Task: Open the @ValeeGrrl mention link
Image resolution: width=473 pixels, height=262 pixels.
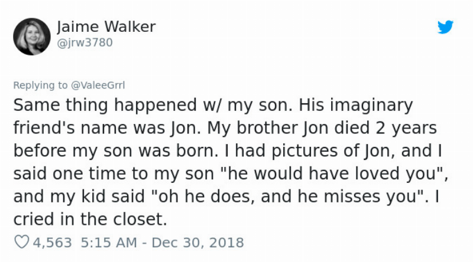Action: 98,85
